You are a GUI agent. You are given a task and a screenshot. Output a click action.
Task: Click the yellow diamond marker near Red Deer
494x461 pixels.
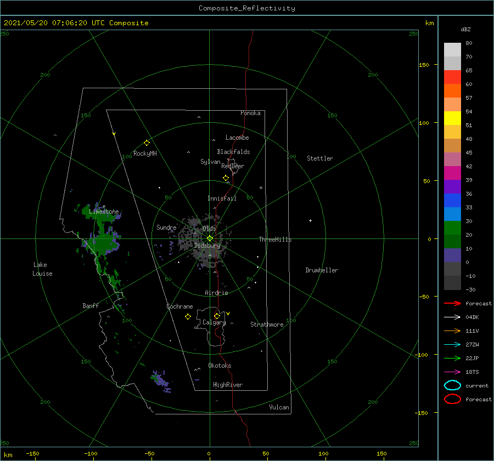[x=226, y=178]
